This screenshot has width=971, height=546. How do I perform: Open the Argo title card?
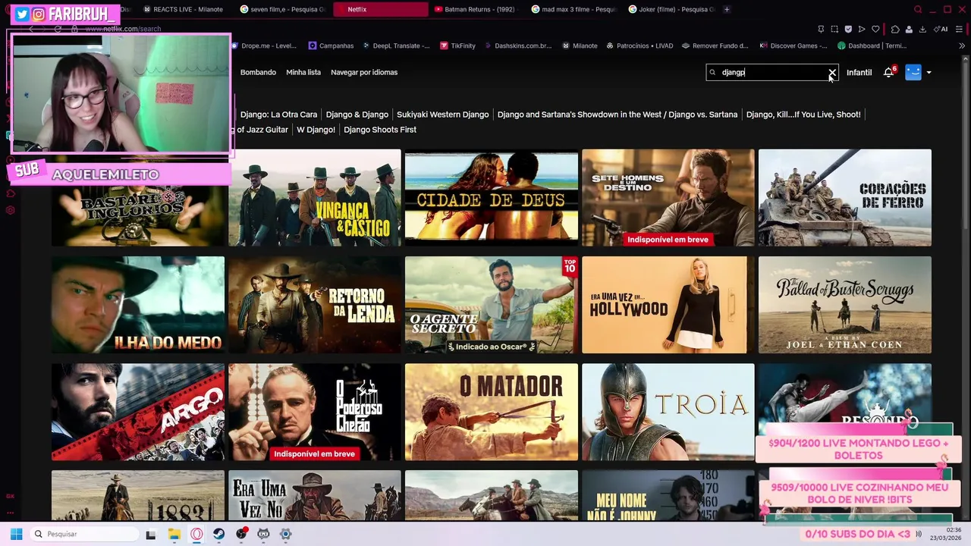[x=138, y=412]
